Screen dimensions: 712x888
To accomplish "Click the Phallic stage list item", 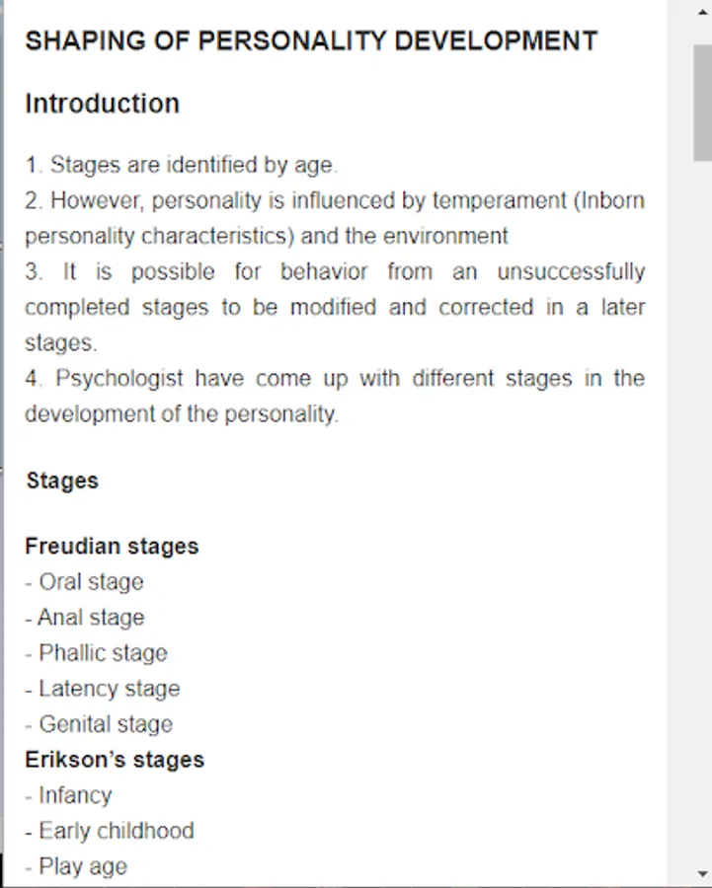I will coord(97,653).
